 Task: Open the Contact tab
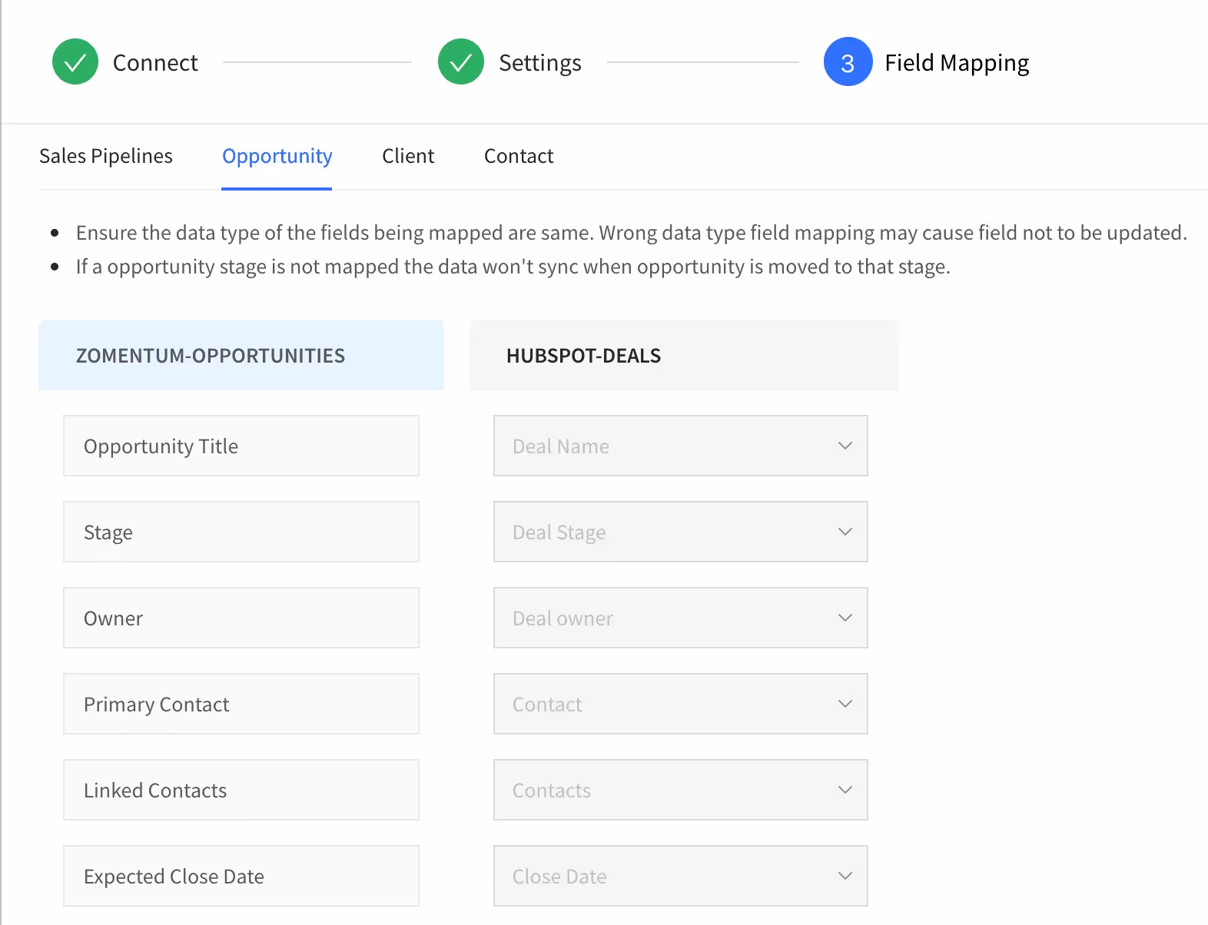pos(519,156)
